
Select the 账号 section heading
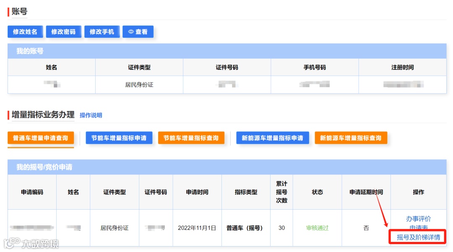click(x=19, y=12)
